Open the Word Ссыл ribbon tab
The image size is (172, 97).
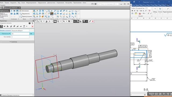click(145, 5)
